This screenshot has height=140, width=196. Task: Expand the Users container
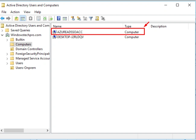[7, 63]
